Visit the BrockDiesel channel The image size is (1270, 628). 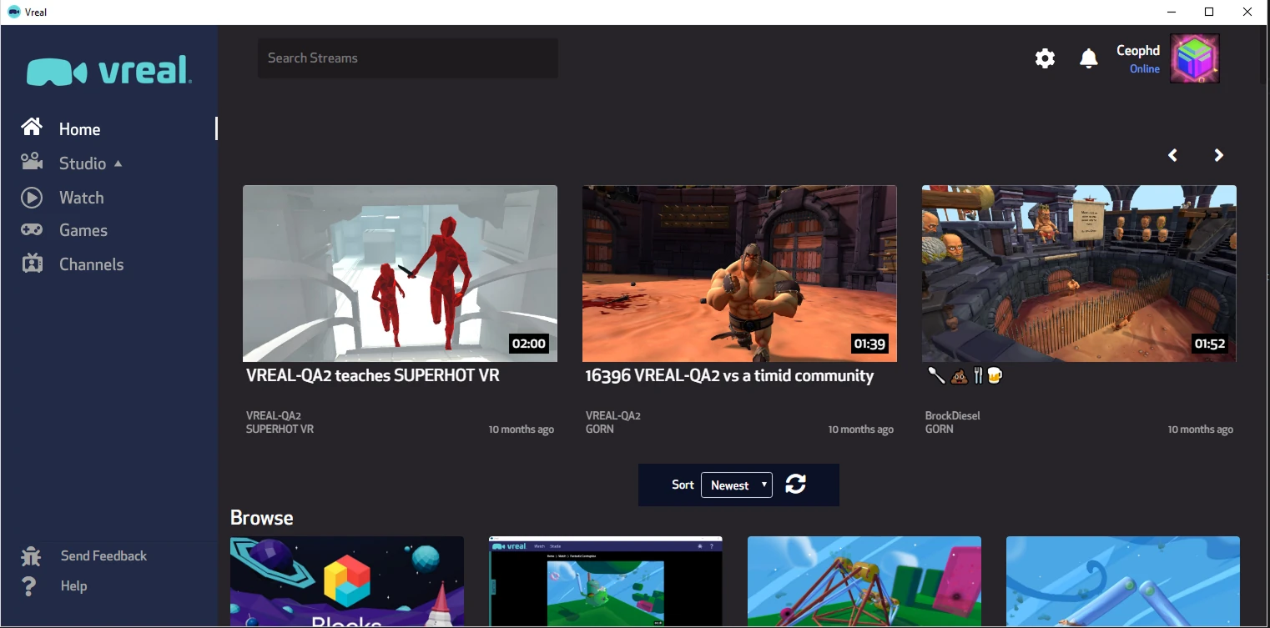953,415
